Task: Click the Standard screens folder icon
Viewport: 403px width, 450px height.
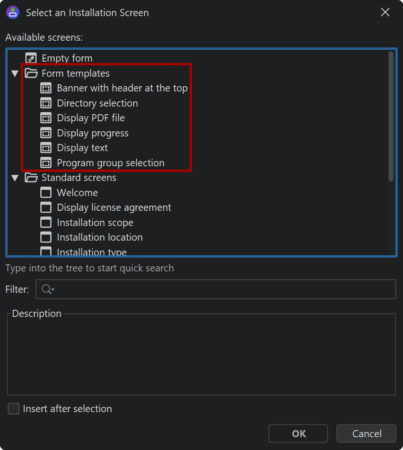Action: tap(31, 177)
